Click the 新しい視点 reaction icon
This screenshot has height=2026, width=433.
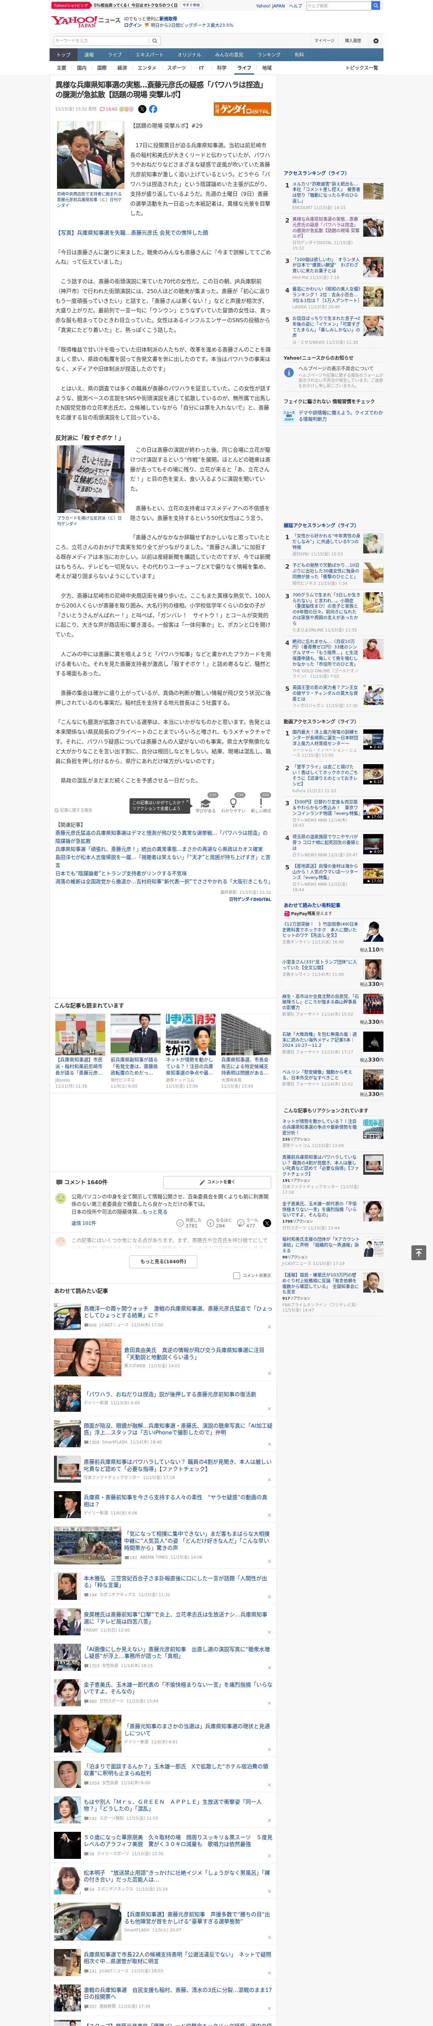261,804
